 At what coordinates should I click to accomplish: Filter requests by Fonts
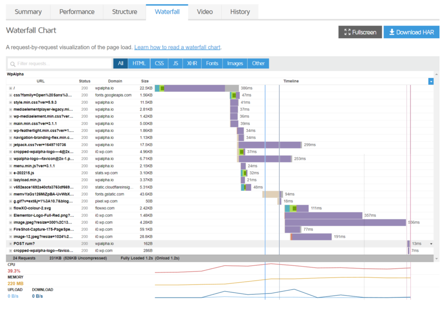(212, 63)
